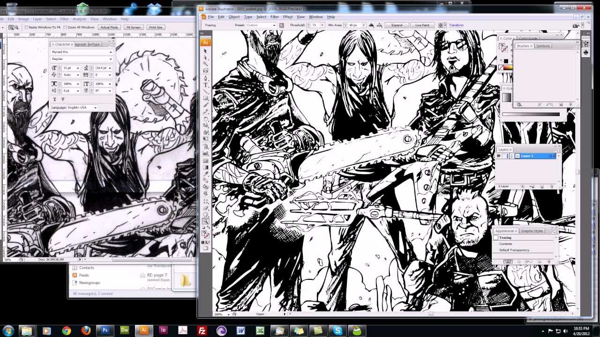Screen dimensions: 600x337
Task: Toggle visibility eye of Layer 1
Action: [498, 156]
